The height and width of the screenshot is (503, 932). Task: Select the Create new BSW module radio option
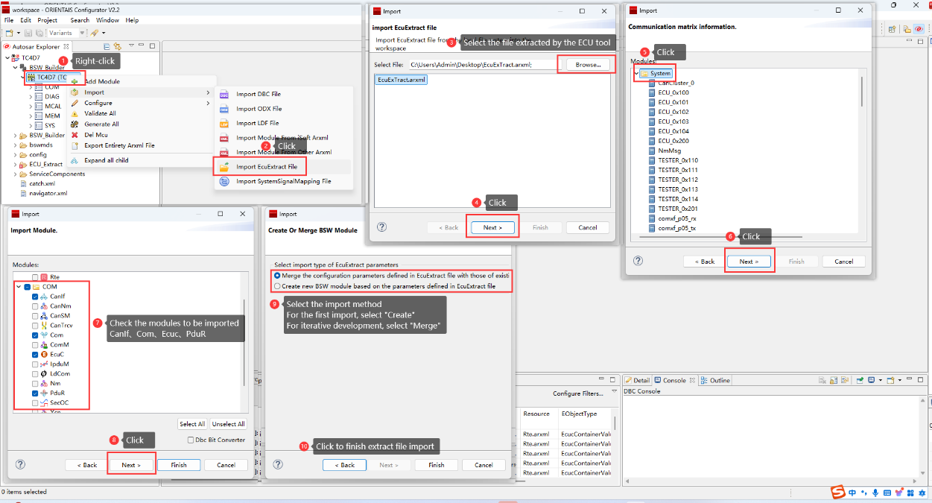[277, 286]
